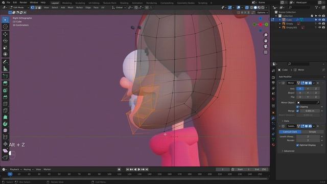Hide Empty.001 via eye icon
This screenshot has width=327, height=184.
320,27
